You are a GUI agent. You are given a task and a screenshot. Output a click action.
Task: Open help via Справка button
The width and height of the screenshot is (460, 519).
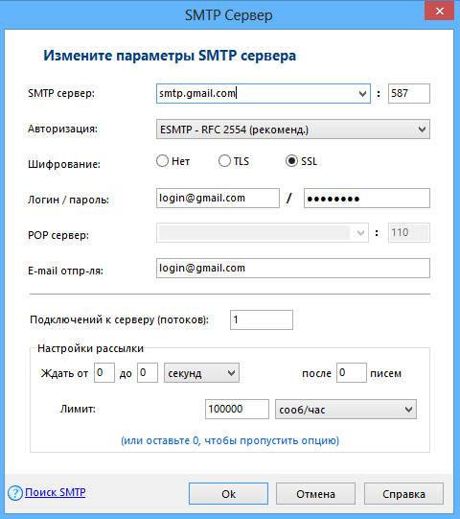(x=403, y=494)
